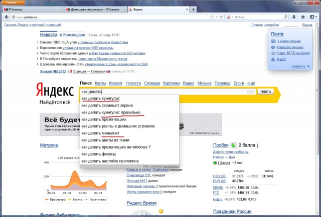Open the orange Firefox menu dropdown
The height and width of the screenshot is (217, 321).
pyautogui.click(x=13, y=2)
